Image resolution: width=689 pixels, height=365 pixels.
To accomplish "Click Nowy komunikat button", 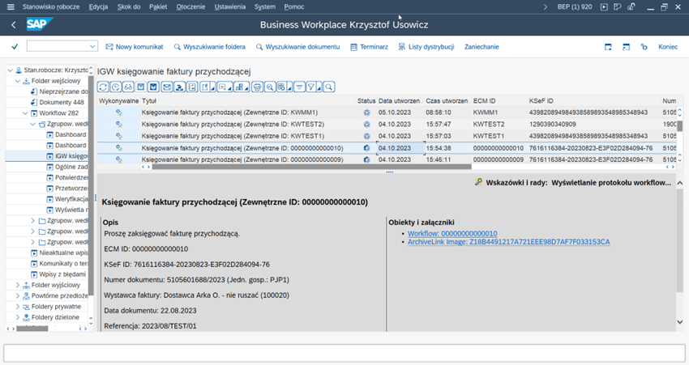I will [x=135, y=47].
